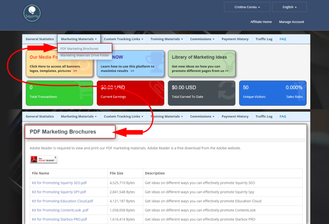Expand Commissions in the lower navigation bar
This screenshot has height=224, width=329.
202,116
